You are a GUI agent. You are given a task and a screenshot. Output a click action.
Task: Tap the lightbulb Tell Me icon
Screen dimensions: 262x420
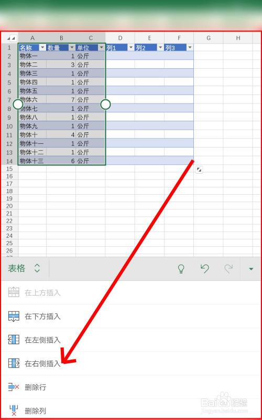[181, 268]
